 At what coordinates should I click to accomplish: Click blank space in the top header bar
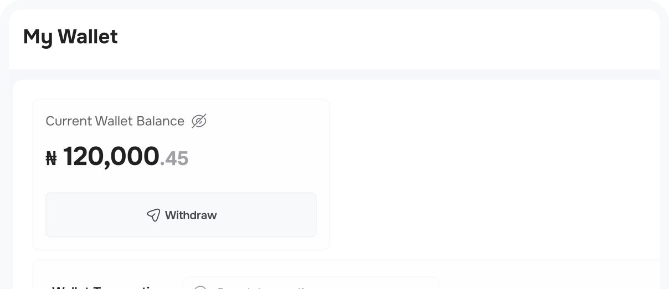coord(388,37)
